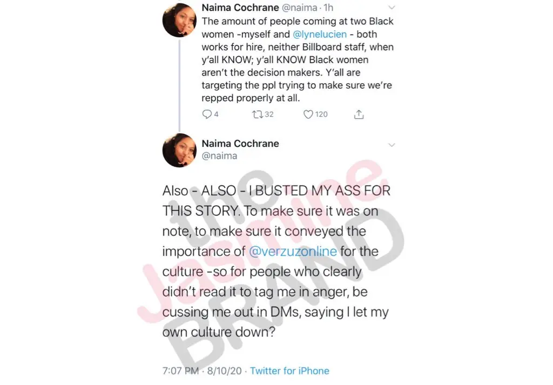Open Naima Cochrane name on second tweet
Viewport: 553px width, 385px height.
click(x=240, y=144)
